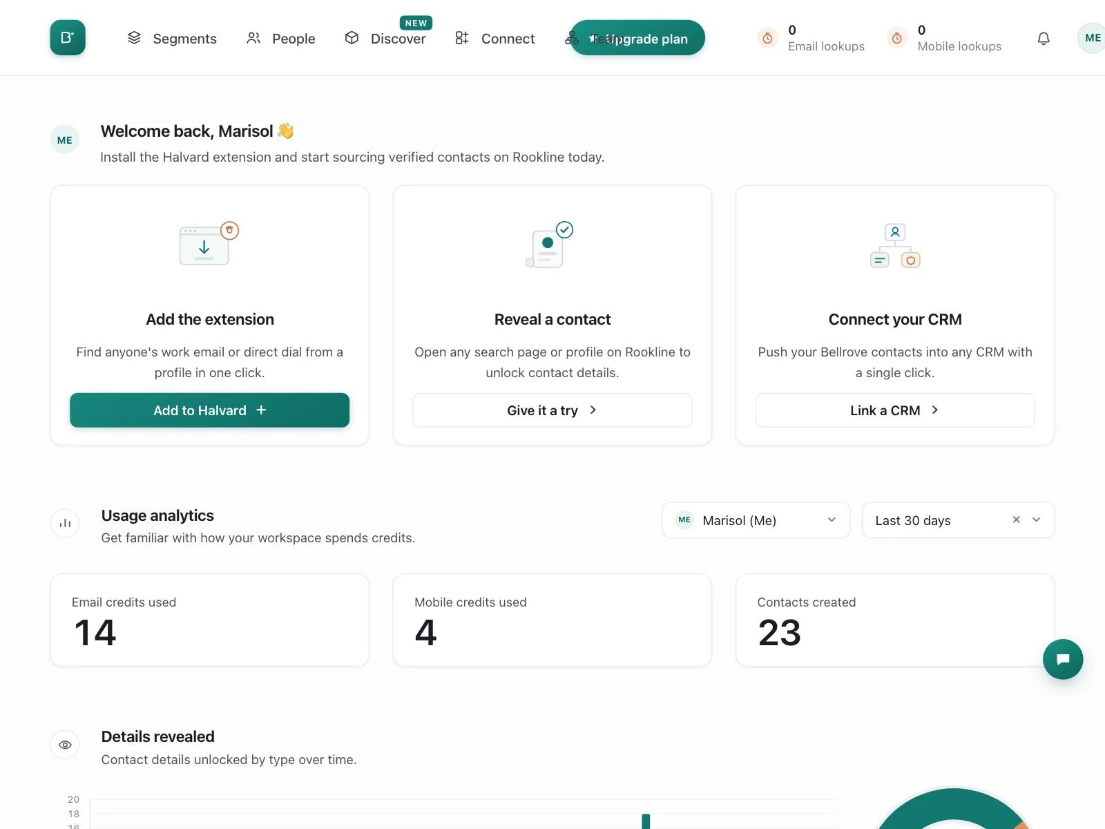The height and width of the screenshot is (829, 1105).
Task: Expand the Last 30 days date range
Action: [1037, 520]
